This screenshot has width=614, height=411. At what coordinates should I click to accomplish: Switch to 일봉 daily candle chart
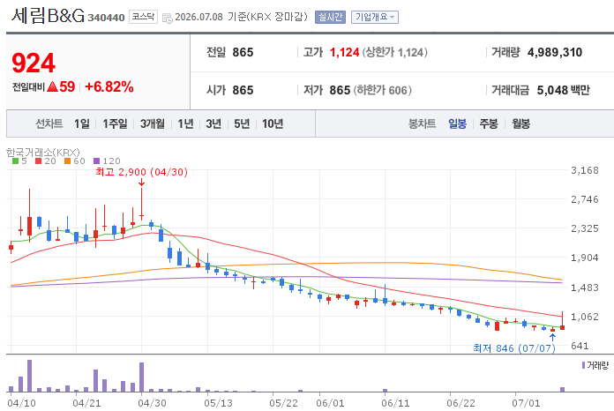tap(457, 124)
